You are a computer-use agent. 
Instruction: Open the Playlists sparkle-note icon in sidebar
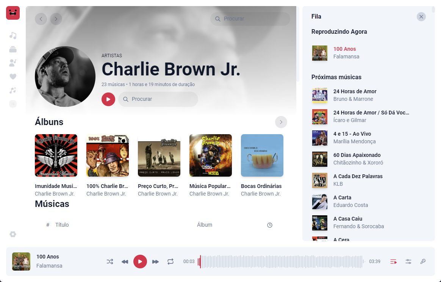13,90
